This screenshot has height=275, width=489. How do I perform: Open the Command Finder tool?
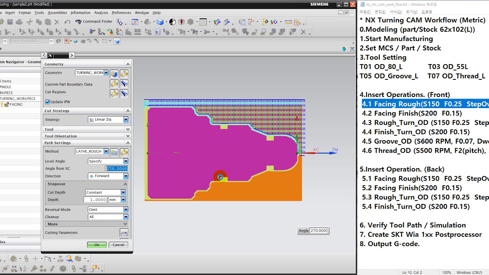click(94, 22)
